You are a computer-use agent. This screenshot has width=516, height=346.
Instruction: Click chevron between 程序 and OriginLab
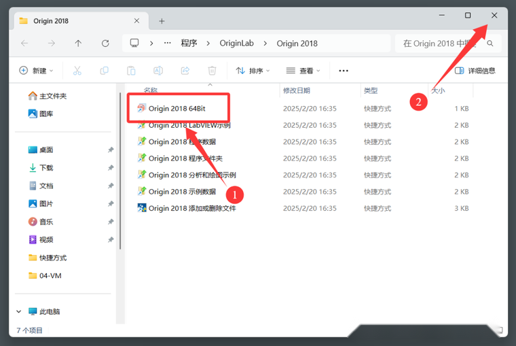click(208, 44)
